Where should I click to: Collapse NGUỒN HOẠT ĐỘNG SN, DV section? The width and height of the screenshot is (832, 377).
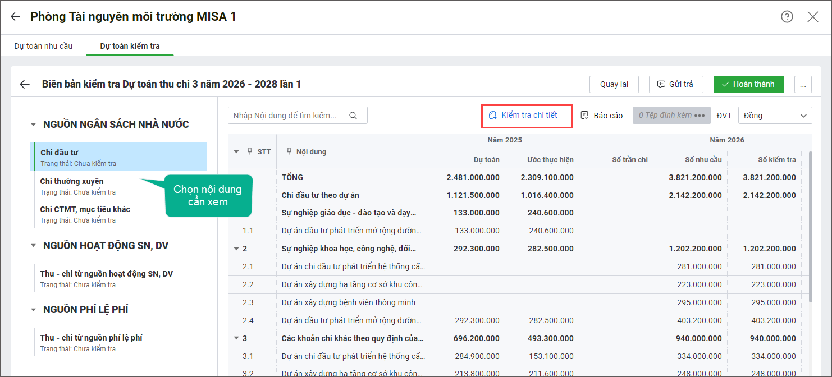click(34, 246)
